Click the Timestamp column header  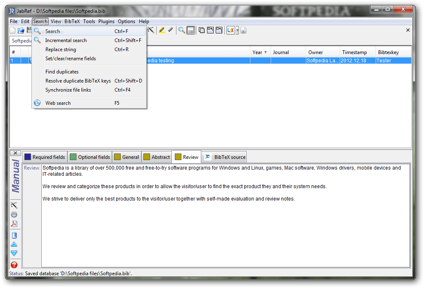point(357,52)
